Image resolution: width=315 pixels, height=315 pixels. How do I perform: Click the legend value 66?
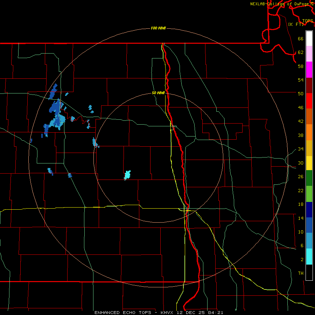(x=301, y=38)
